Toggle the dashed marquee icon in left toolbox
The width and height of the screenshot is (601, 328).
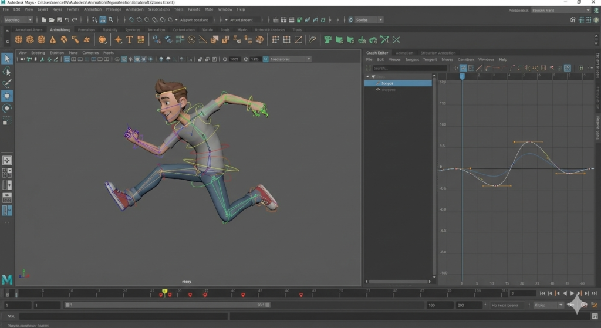(7, 121)
